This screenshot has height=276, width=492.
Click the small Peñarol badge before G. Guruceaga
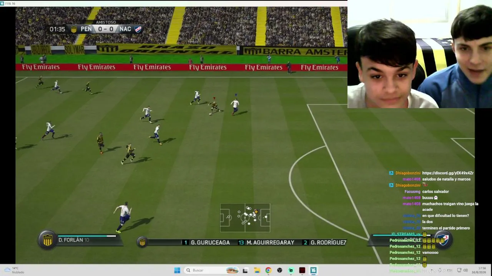(x=142, y=242)
